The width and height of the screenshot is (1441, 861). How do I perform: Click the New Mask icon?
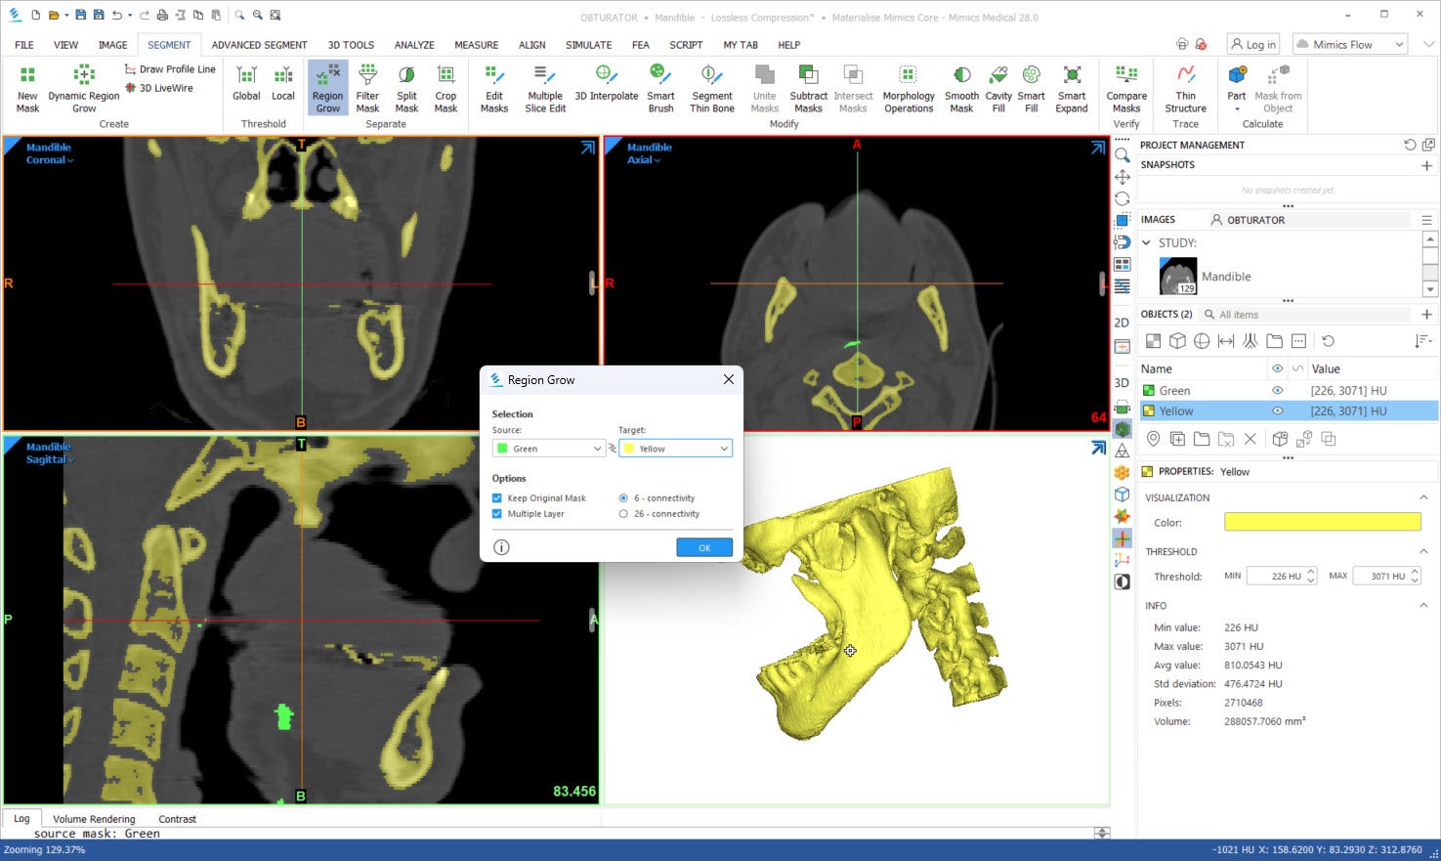click(27, 88)
